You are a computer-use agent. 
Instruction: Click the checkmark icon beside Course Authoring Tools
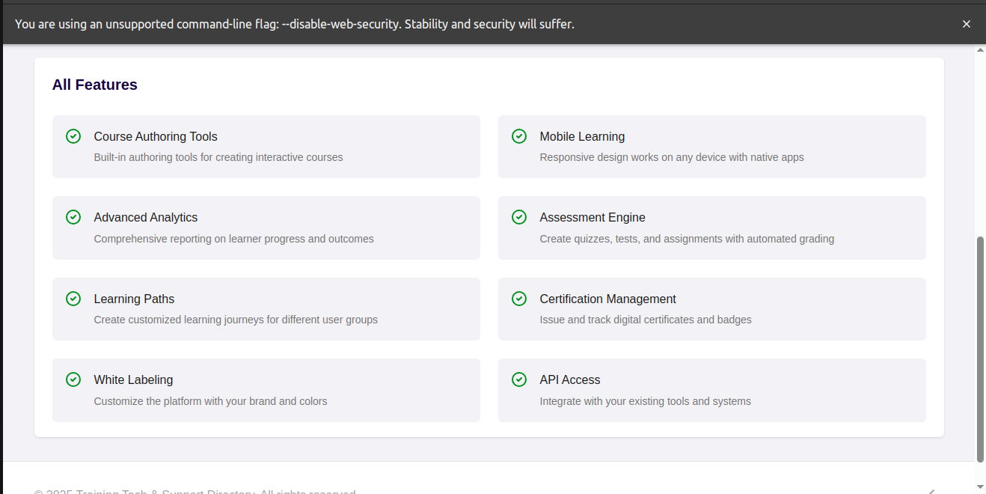pos(73,136)
